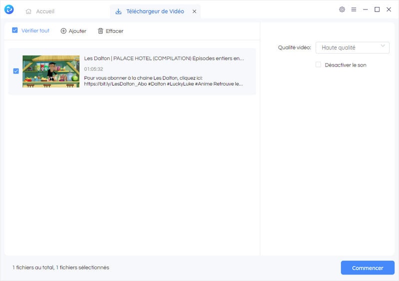Click the Ajouter button label
The image size is (399, 281).
tap(77, 31)
